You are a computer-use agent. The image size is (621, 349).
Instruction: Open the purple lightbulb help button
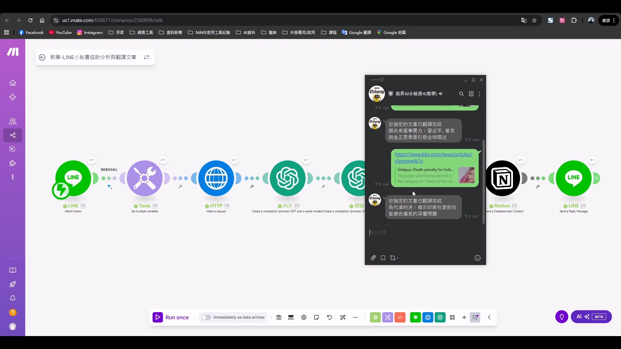[x=562, y=317]
